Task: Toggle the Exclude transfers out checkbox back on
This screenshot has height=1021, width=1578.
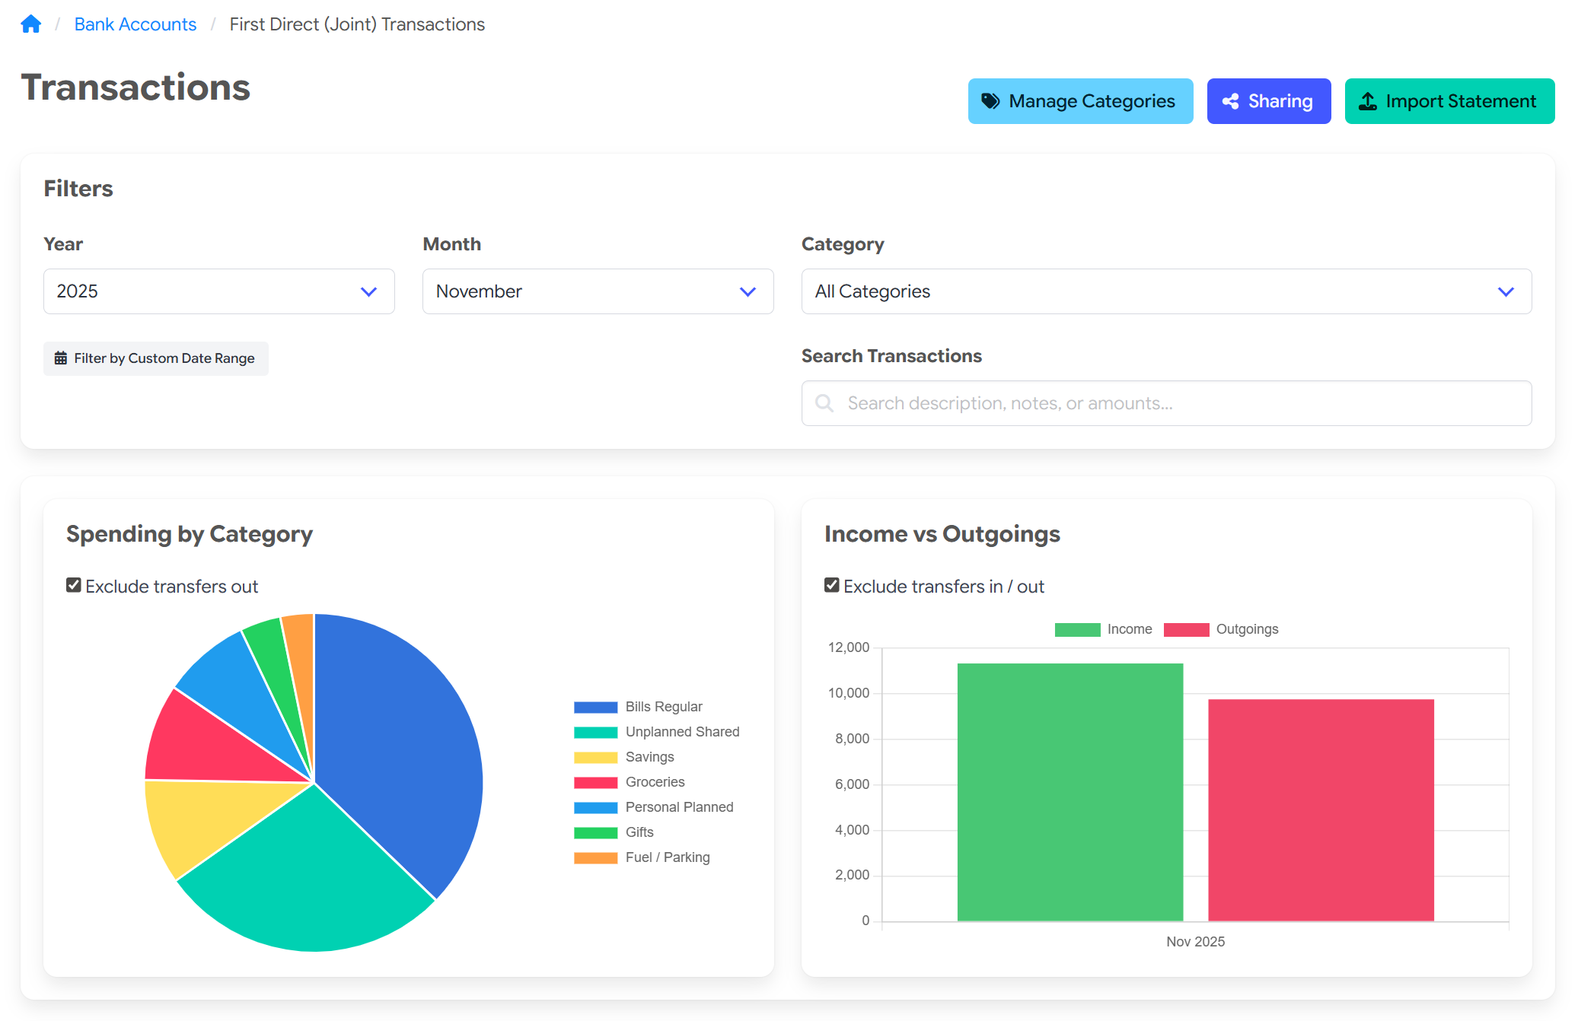Action: click(72, 584)
